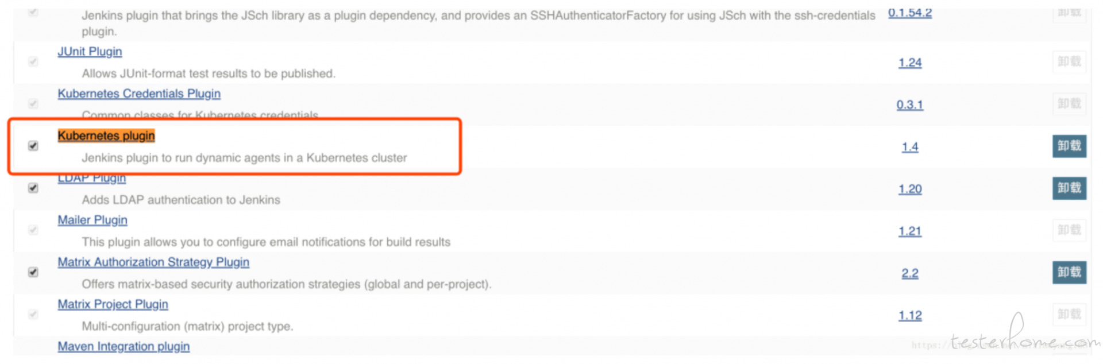Click the Matrix Project Plugin link

click(x=113, y=304)
